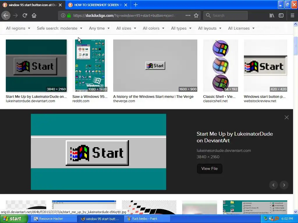
Task: Open the 420 × 420 Start button thumbnail
Action: pyautogui.click(x=265, y=66)
